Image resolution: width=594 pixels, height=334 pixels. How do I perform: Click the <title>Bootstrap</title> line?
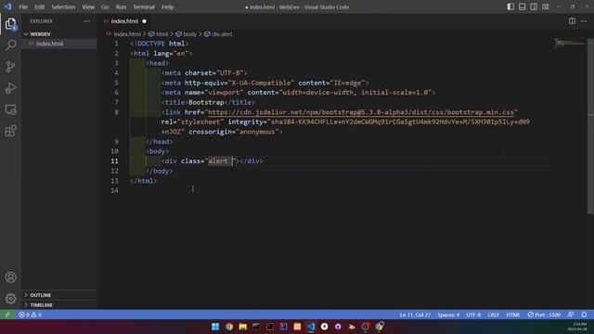click(208, 102)
